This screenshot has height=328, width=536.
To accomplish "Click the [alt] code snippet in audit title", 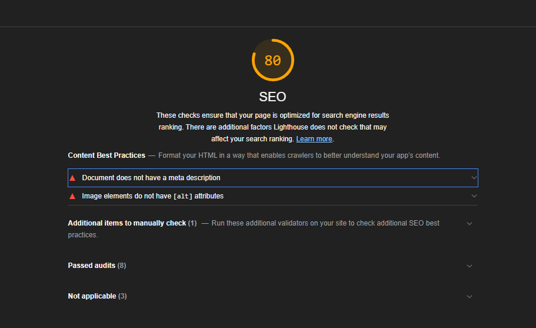I will click(182, 196).
